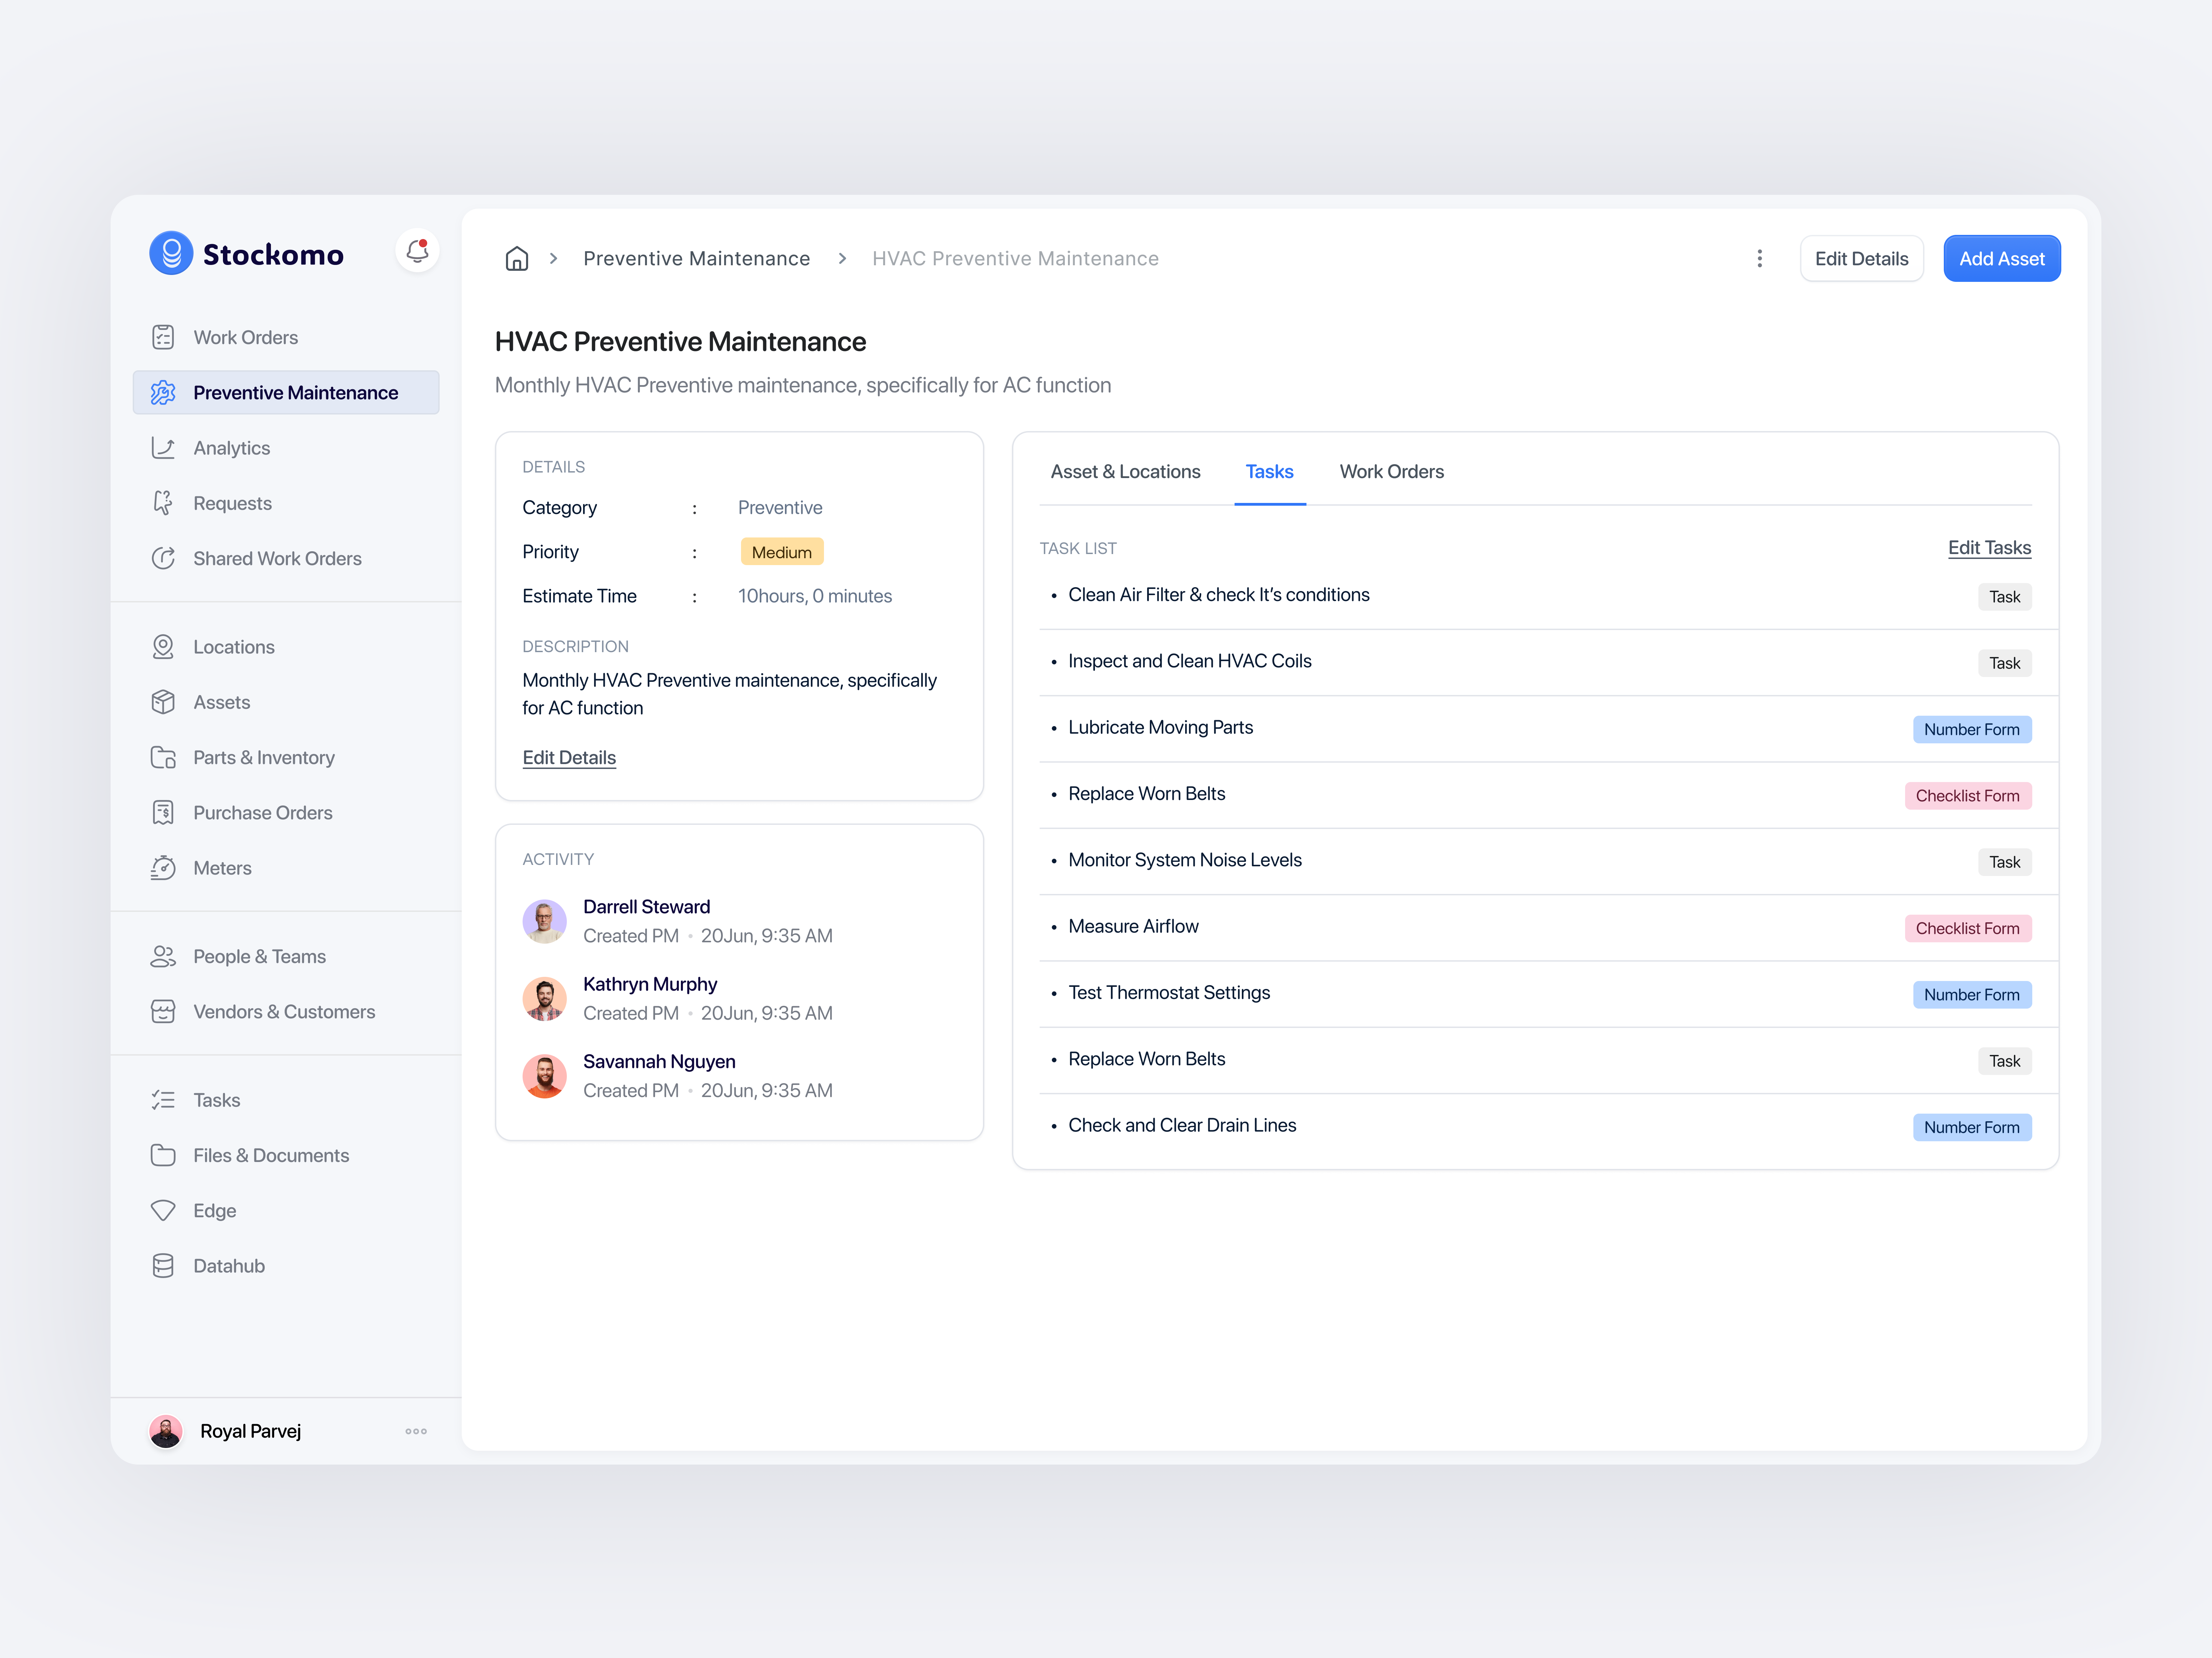
Task: Click the Preventive Maintenance gear icon
Action: [x=163, y=393]
